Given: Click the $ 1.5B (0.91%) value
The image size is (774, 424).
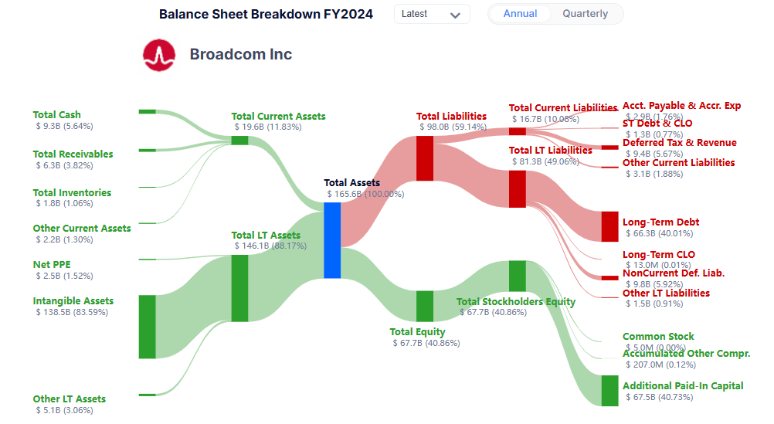Looking at the screenshot, I should pyautogui.click(x=654, y=304).
